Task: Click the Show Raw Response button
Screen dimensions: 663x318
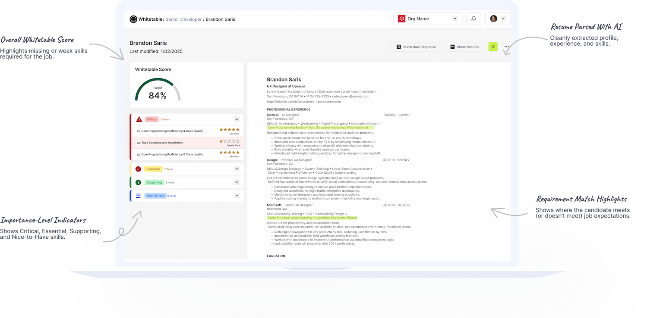Action: (x=416, y=47)
